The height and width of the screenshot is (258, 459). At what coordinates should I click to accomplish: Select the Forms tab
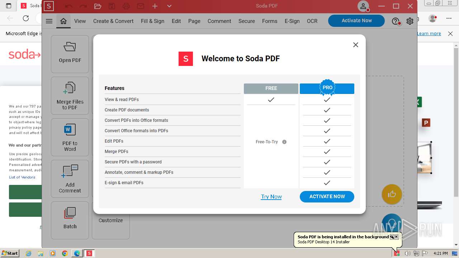(x=270, y=21)
